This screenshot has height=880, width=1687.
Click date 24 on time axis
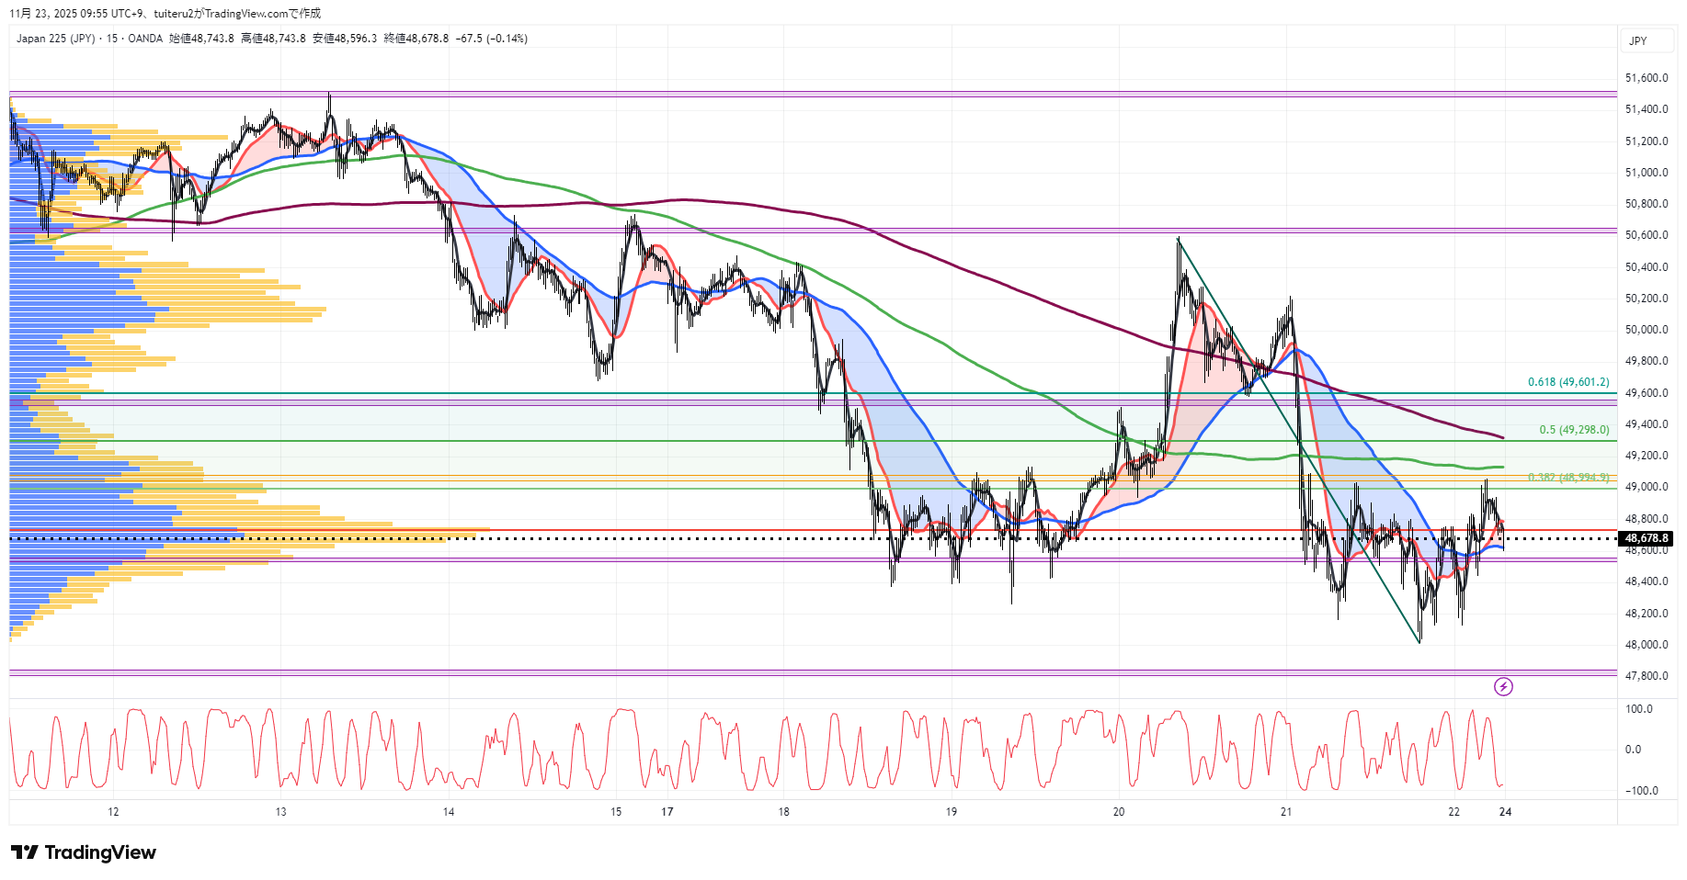1505,812
